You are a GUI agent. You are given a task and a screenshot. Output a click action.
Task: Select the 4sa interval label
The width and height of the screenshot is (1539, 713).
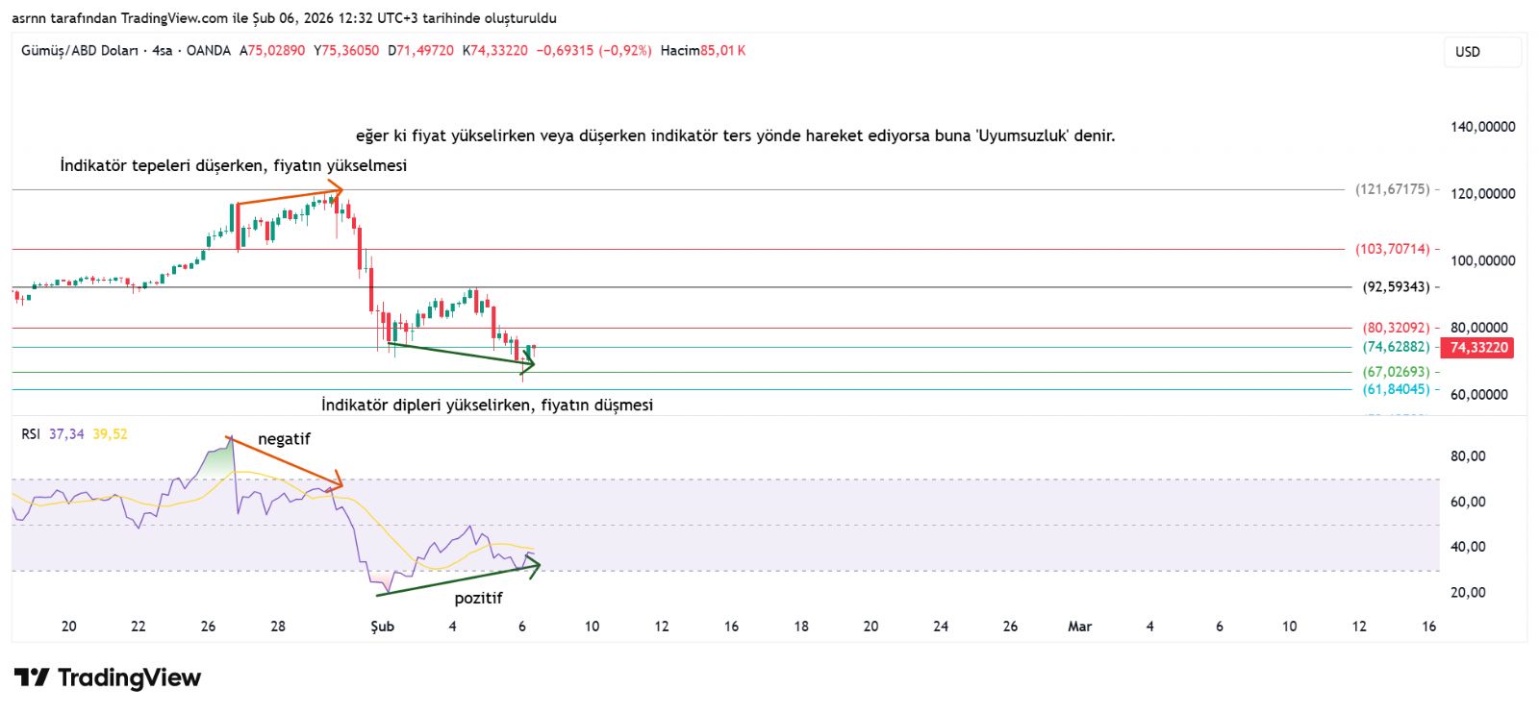[162, 51]
